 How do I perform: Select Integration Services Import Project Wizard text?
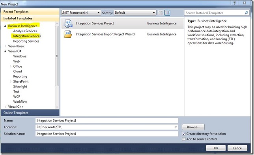(105, 34)
